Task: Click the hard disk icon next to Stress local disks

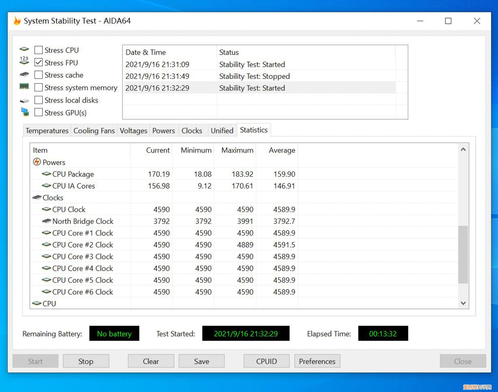Action: point(24,100)
